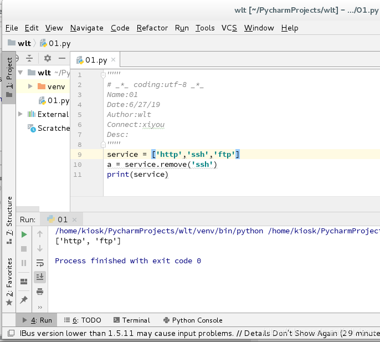Open the Window menu
The width and height of the screenshot is (380, 342).
pyautogui.click(x=259, y=28)
